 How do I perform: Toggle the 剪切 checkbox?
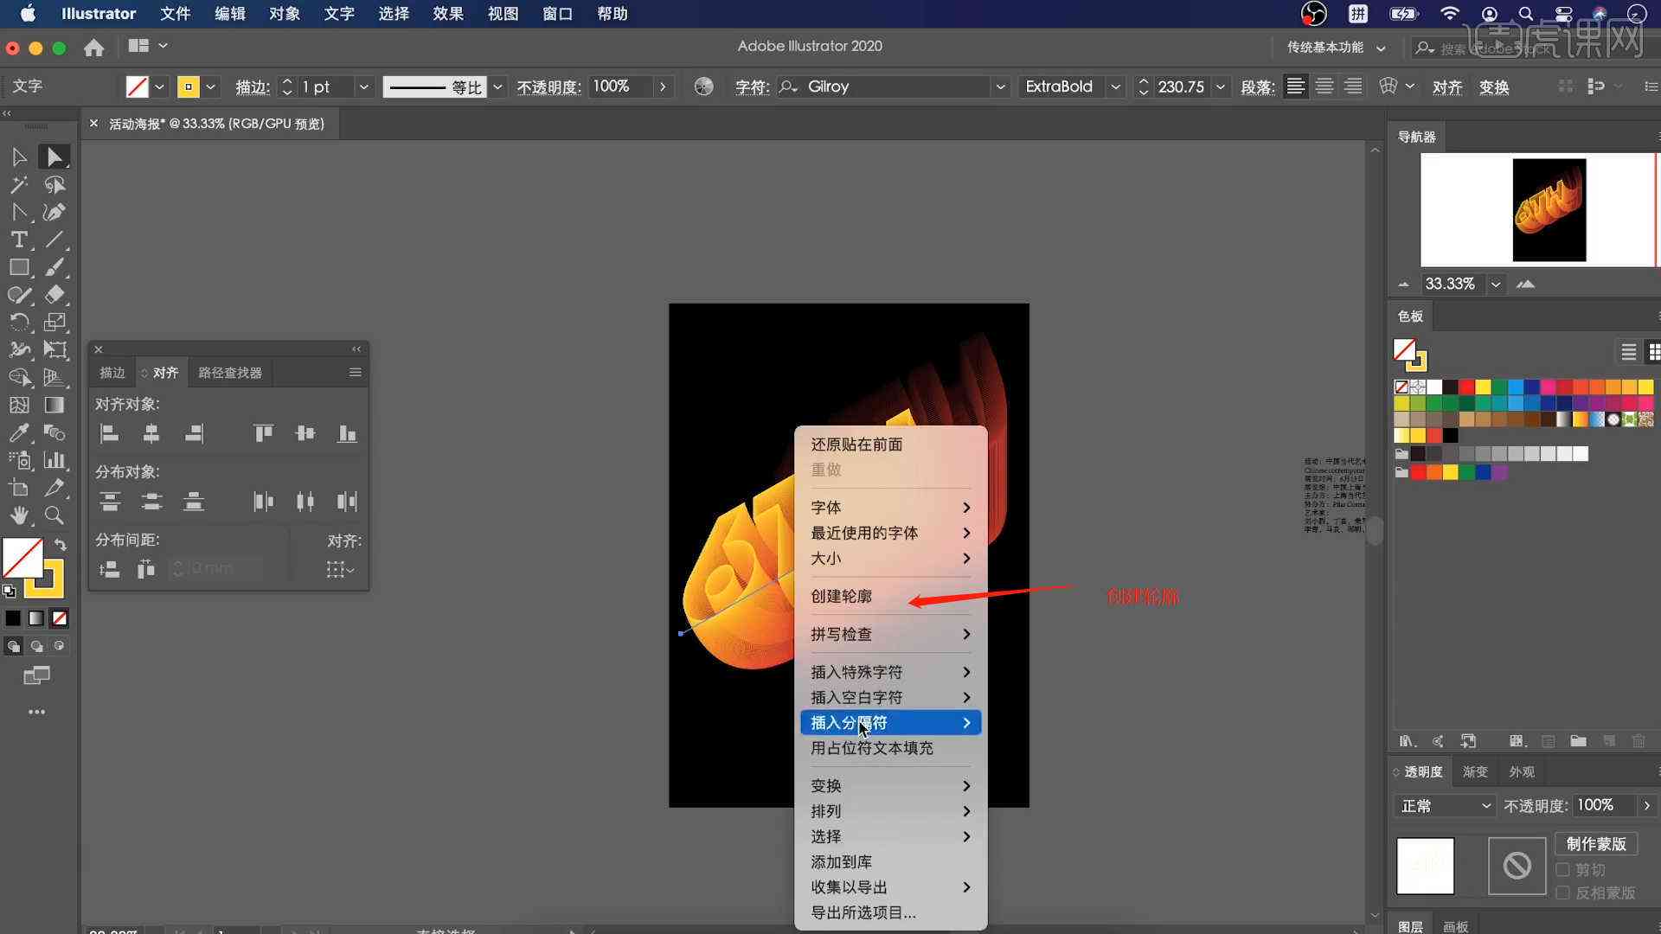pos(1562,869)
